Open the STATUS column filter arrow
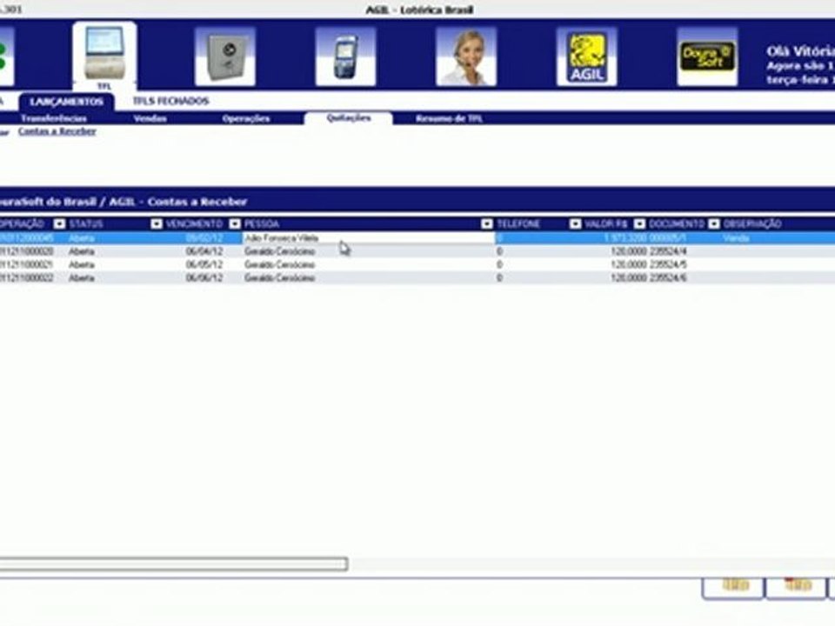This screenshot has width=835, height=626. (x=156, y=223)
